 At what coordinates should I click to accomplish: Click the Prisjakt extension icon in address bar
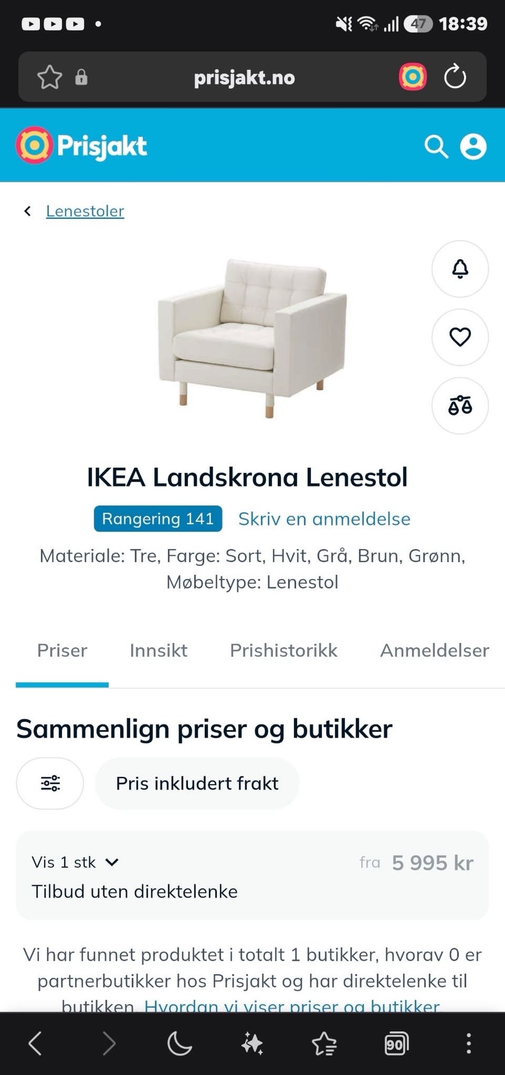click(x=413, y=77)
